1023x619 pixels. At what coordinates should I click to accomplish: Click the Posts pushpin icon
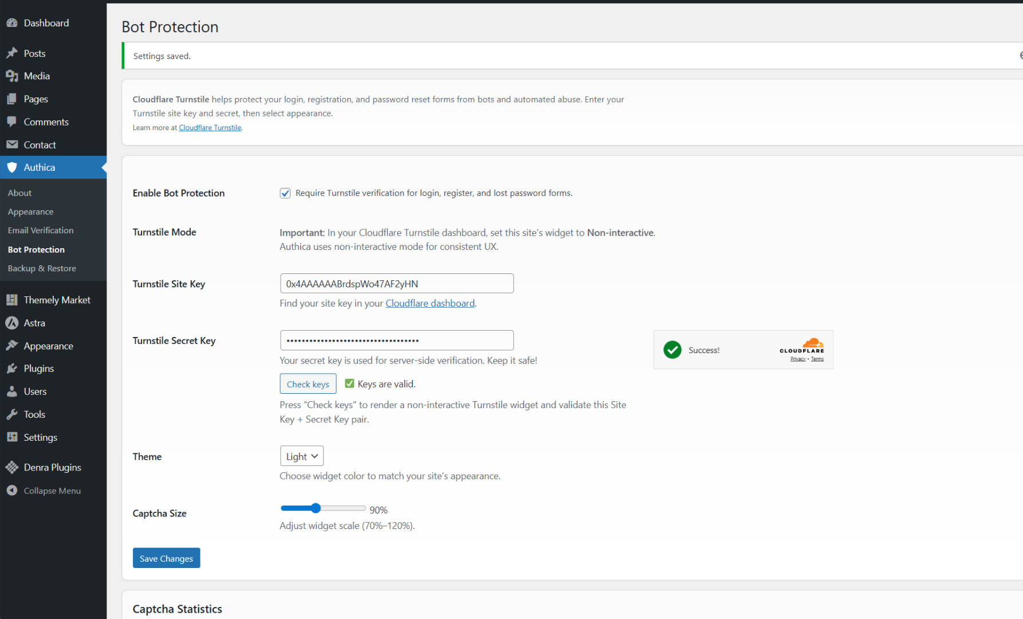coord(12,53)
